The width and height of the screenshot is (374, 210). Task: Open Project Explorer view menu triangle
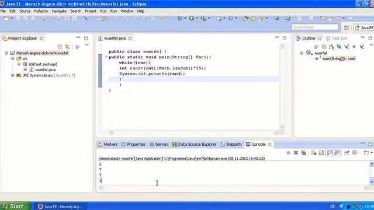point(87,45)
